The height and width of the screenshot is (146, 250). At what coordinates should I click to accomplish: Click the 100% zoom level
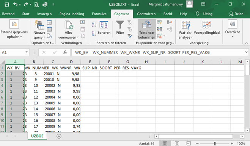[x=241, y=144]
